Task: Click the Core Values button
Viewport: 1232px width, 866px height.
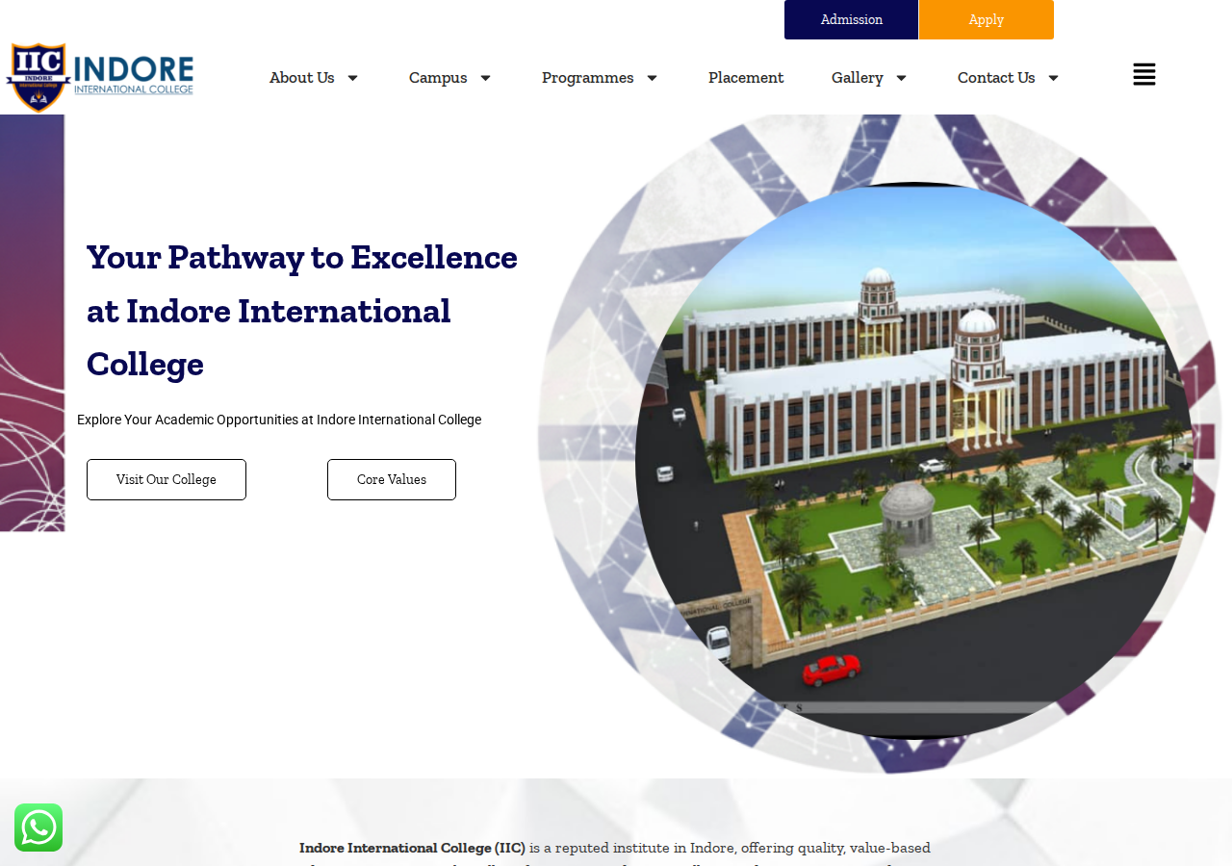Action: [392, 479]
